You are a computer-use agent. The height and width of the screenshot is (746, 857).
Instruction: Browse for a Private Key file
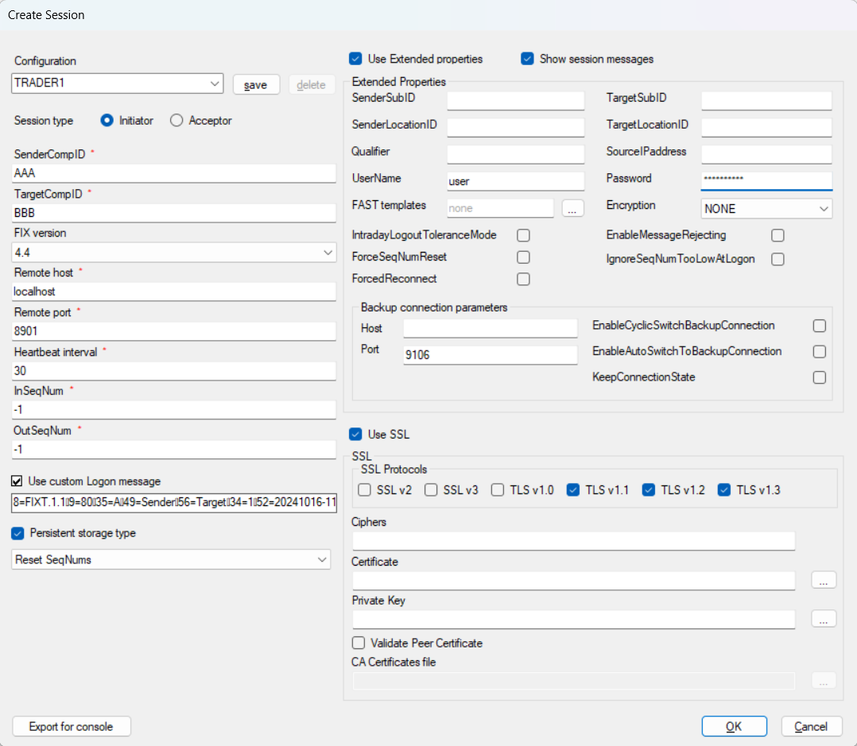coord(824,619)
